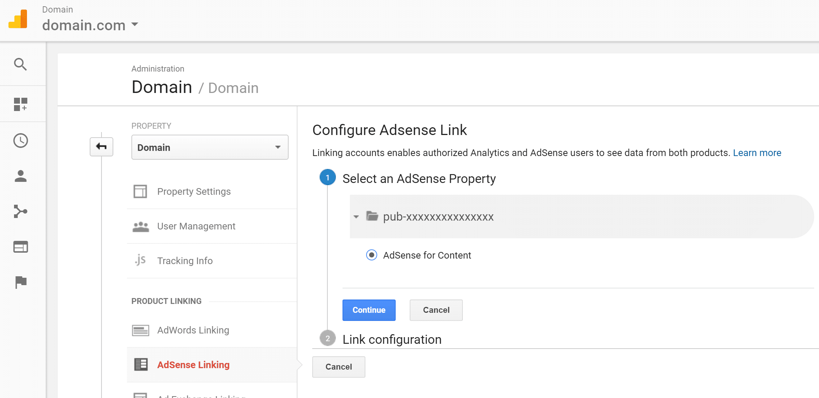Open the domain.com account dropdown arrow
The height and width of the screenshot is (398, 819).
pos(135,25)
